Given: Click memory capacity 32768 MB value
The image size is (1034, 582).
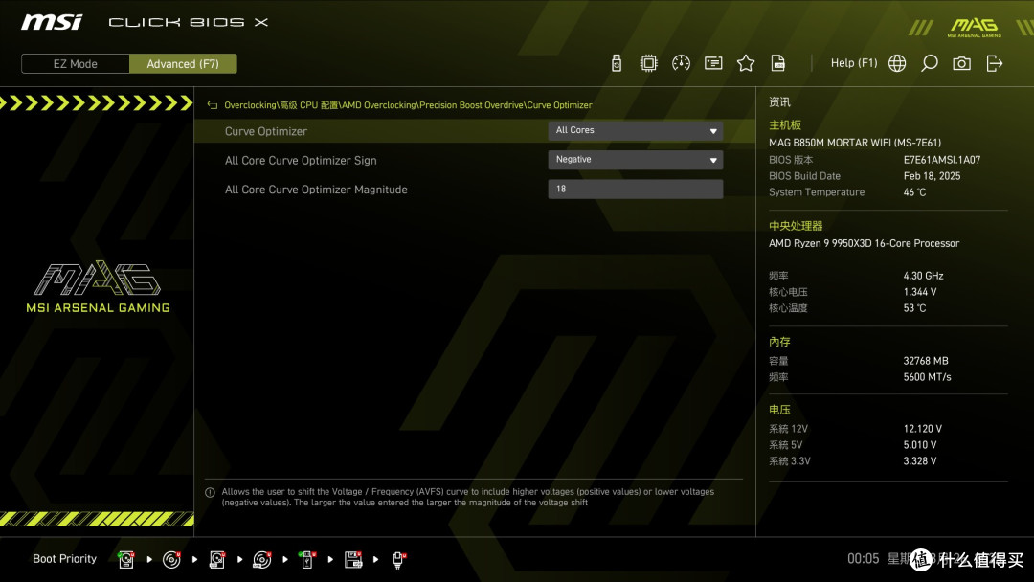Looking at the screenshot, I should click(926, 361).
